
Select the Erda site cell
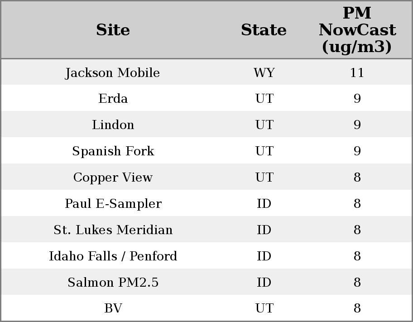pyautogui.click(x=113, y=99)
